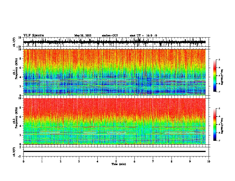The image size is (235, 181).
Task: Click time axis tick label "3"
Action: coord(79,161)
